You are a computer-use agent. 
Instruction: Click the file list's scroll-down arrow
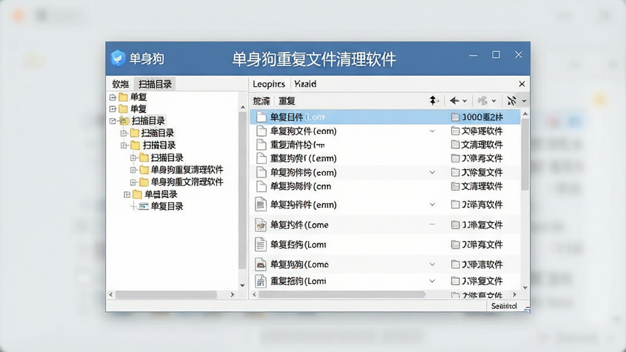[x=525, y=287]
